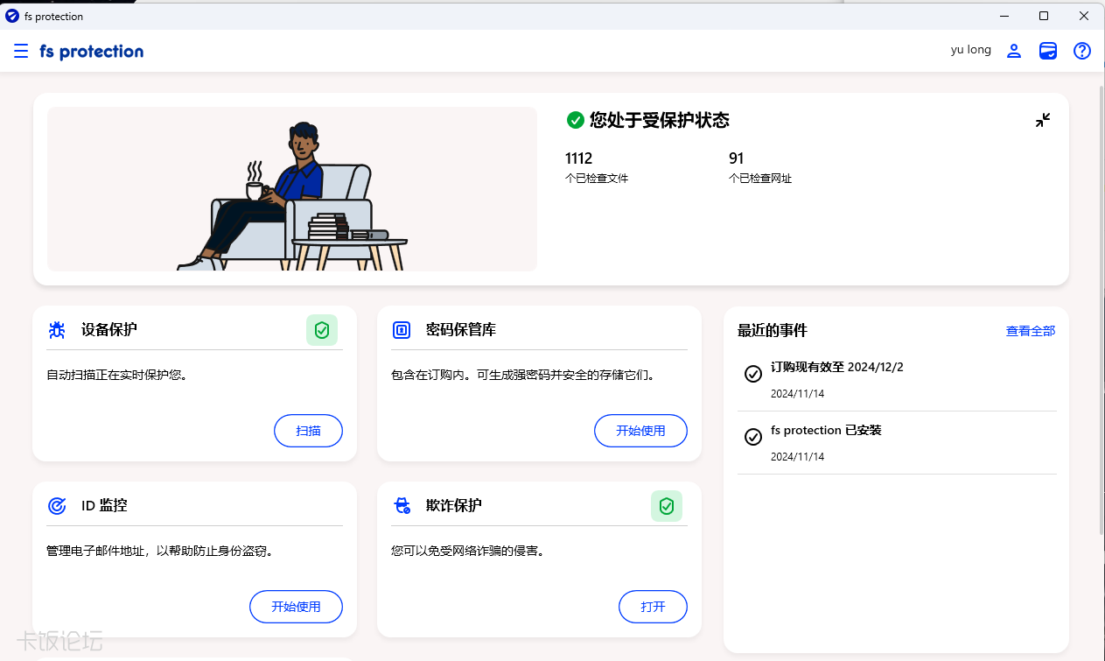This screenshot has width=1105, height=661.
Task: Click the green protected status checkmark
Action: pyautogui.click(x=575, y=120)
